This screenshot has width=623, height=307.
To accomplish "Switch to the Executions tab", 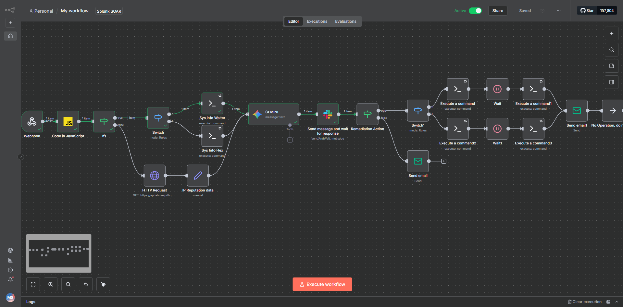I will click(x=317, y=21).
